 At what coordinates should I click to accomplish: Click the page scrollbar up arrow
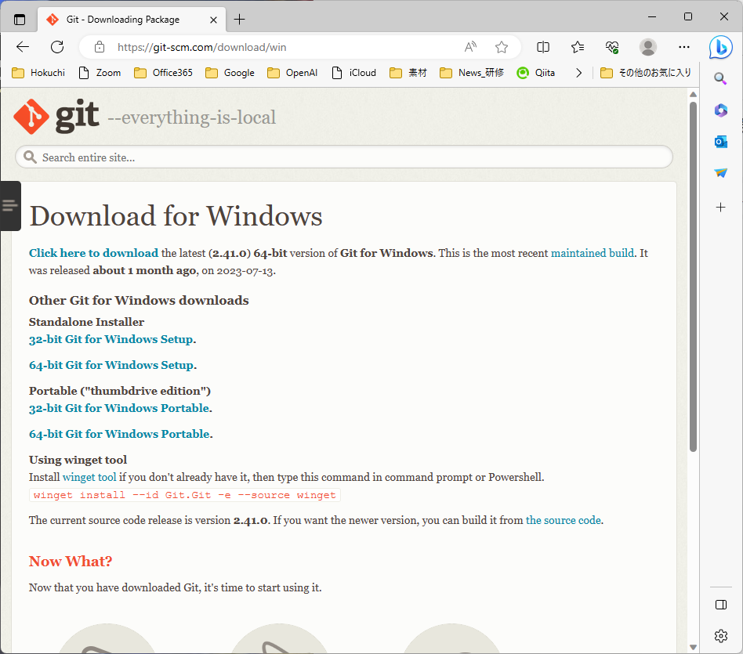point(694,94)
